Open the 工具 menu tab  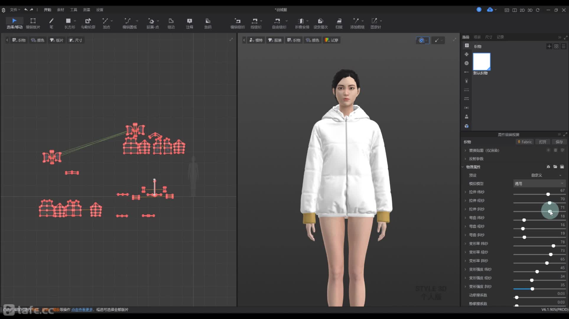click(74, 10)
